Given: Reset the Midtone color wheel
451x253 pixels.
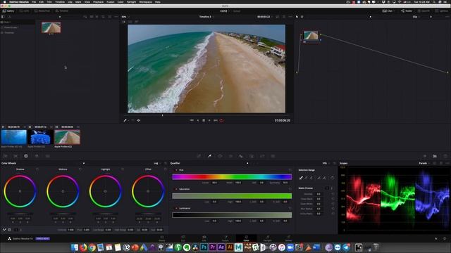Looking at the screenshot, I should pyautogui.click(x=80, y=169).
